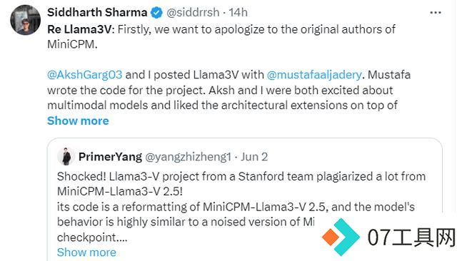Click the 07工具网 watermark text
Image resolution: width=457 pixels, height=261 pixels.
click(x=411, y=237)
